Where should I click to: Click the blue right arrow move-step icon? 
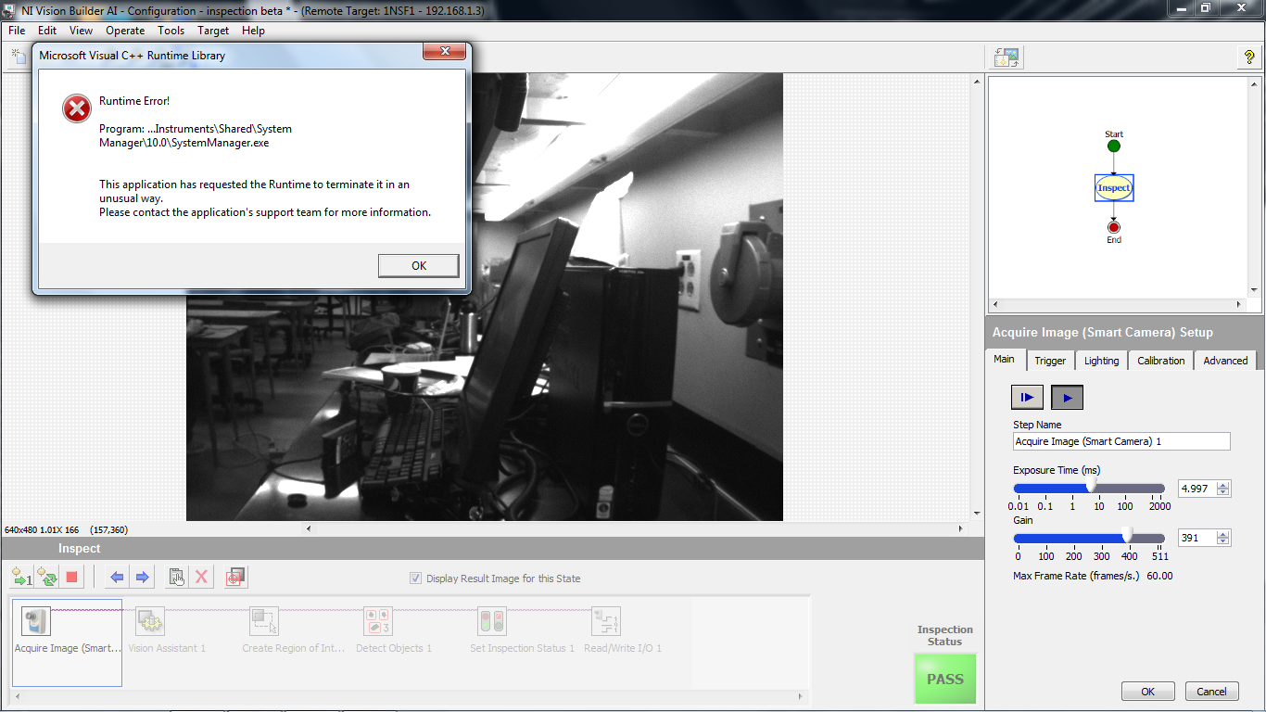tap(142, 578)
